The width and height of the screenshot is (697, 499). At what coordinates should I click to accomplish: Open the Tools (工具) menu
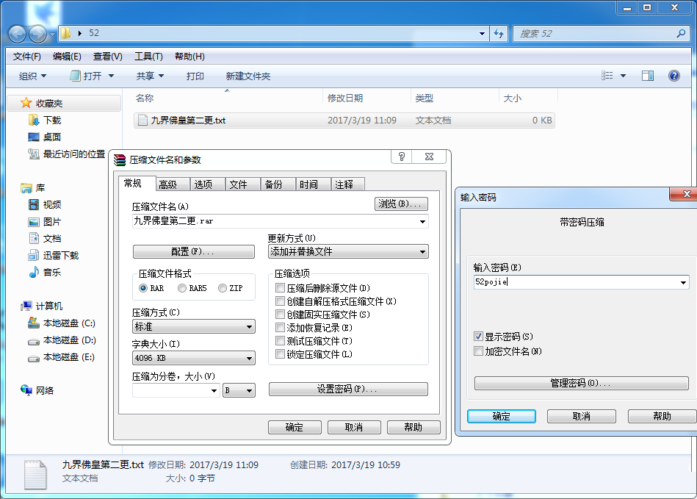point(148,57)
